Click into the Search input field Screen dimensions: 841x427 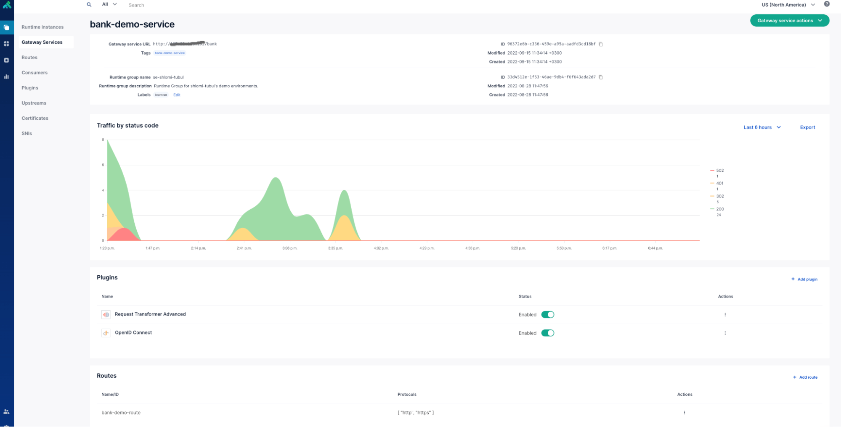click(x=168, y=5)
